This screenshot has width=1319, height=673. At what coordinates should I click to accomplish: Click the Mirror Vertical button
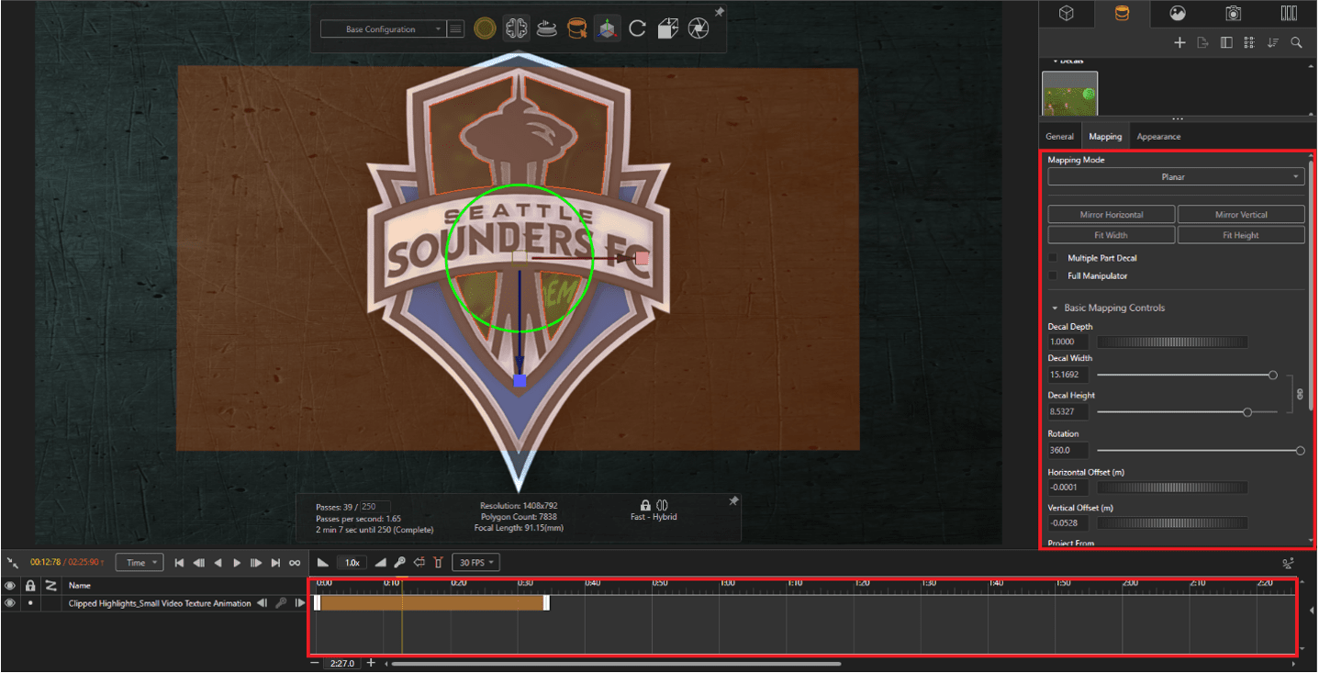[1241, 214]
